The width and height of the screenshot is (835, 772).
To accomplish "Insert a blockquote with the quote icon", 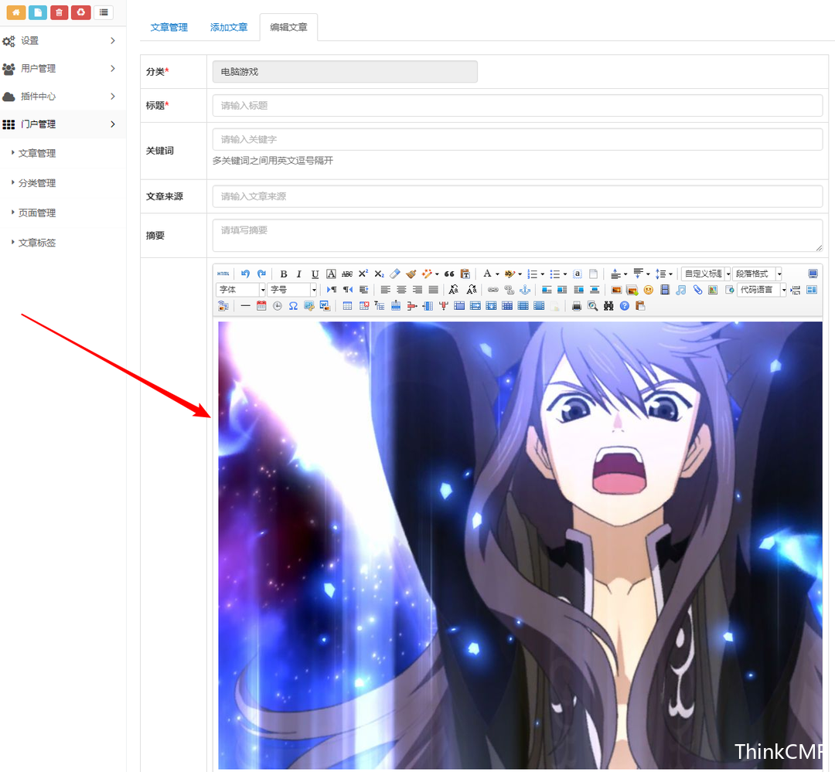I will [x=449, y=274].
